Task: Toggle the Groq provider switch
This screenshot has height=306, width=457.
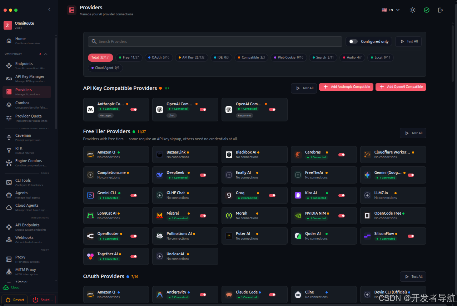Action: coord(272,196)
